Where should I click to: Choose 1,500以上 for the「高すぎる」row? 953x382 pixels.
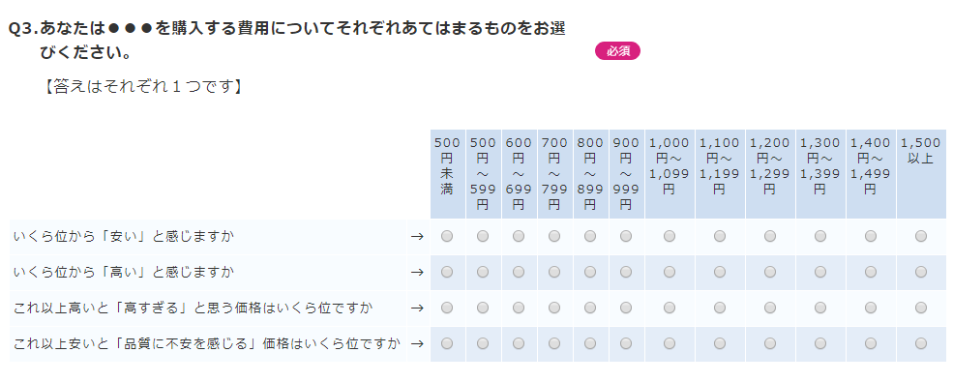coord(921,308)
